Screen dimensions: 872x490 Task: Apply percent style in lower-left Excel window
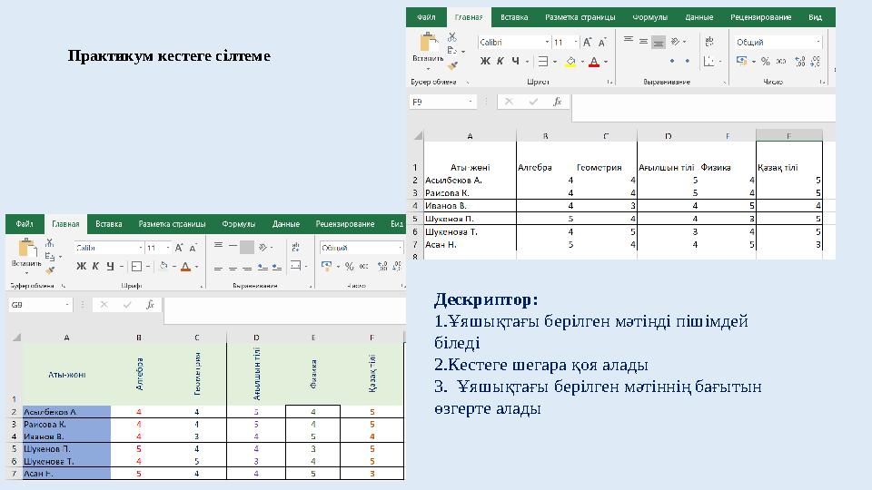349,267
